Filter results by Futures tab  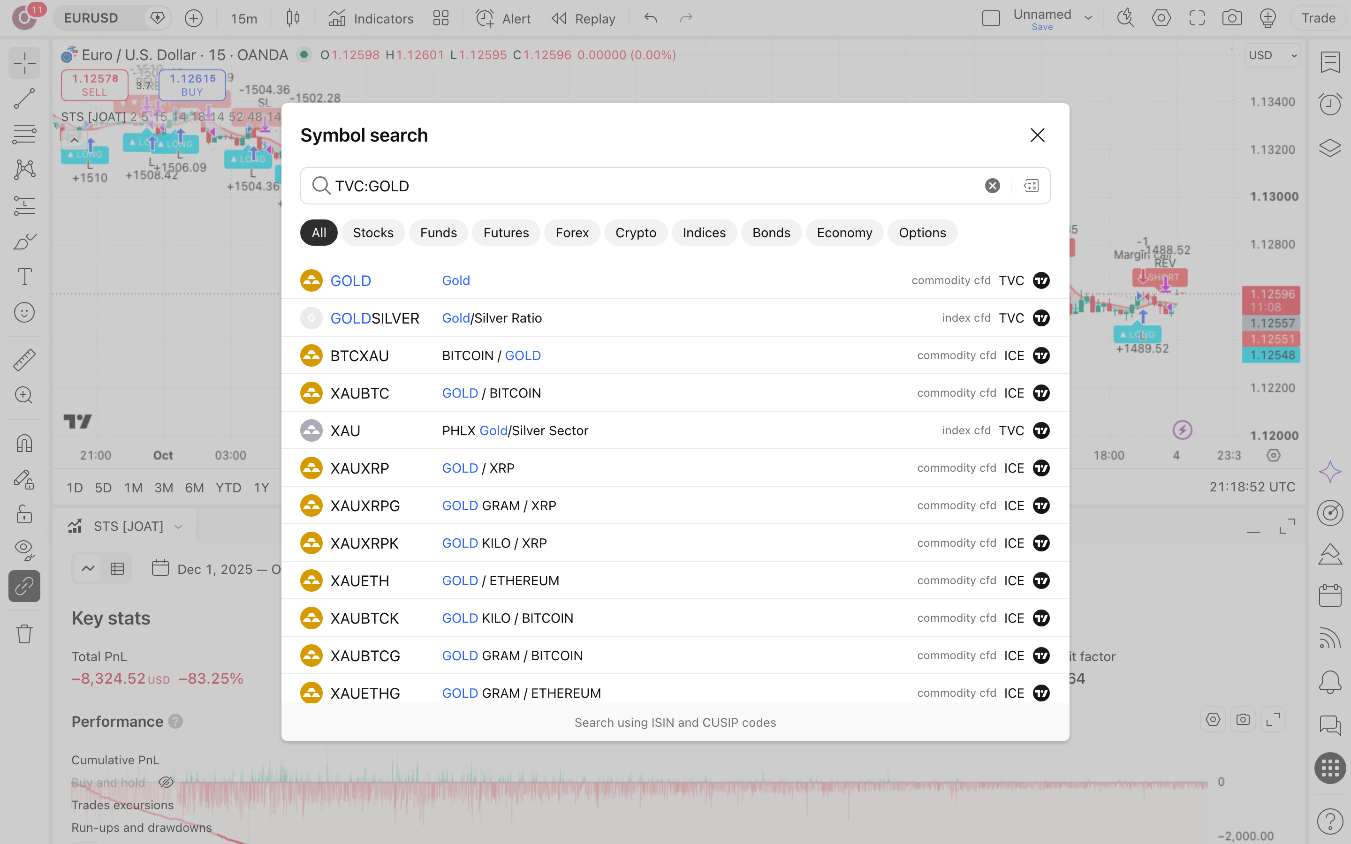click(x=506, y=233)
